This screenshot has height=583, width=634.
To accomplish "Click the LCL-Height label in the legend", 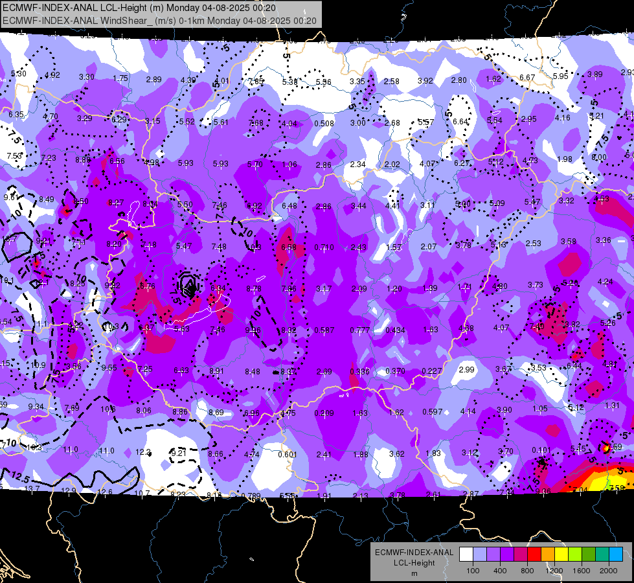I will [414, 563].
